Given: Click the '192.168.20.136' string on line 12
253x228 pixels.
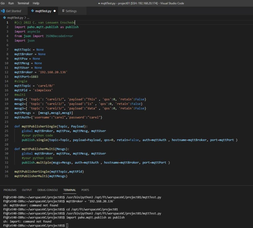Looking at the screenshot, I should 53,72.
